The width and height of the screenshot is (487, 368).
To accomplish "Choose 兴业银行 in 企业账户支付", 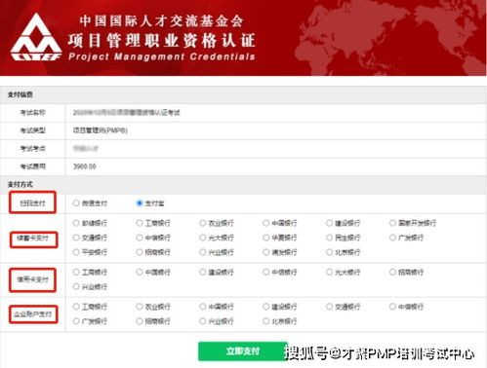I will click(203, 321).
